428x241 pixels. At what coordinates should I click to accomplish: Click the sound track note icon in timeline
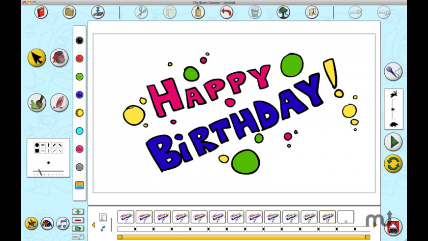[x=103, y=228]
